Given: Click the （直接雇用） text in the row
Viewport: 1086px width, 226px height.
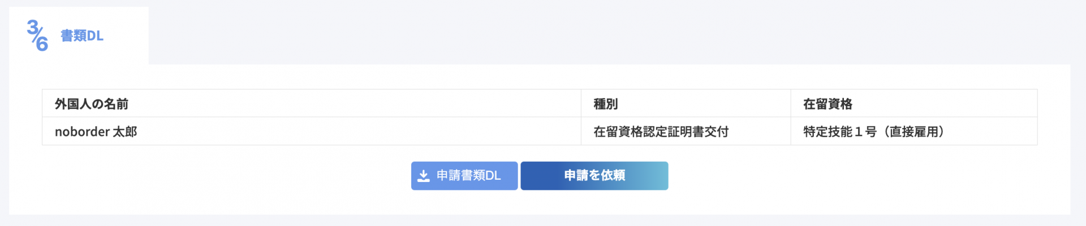Looking at the screenshot, I should (x=911, y=132).
